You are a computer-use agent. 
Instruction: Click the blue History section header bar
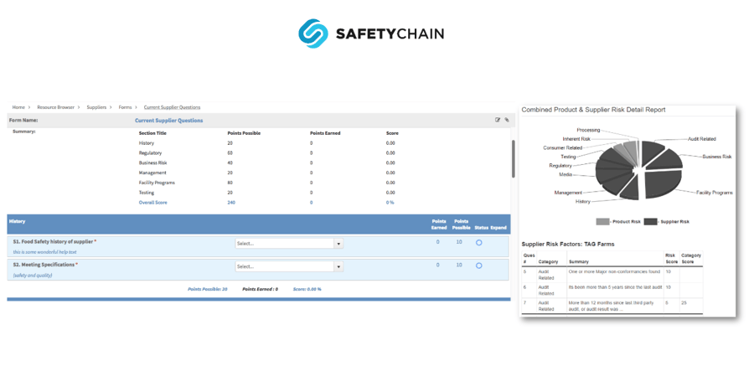[x=259, y=224]
